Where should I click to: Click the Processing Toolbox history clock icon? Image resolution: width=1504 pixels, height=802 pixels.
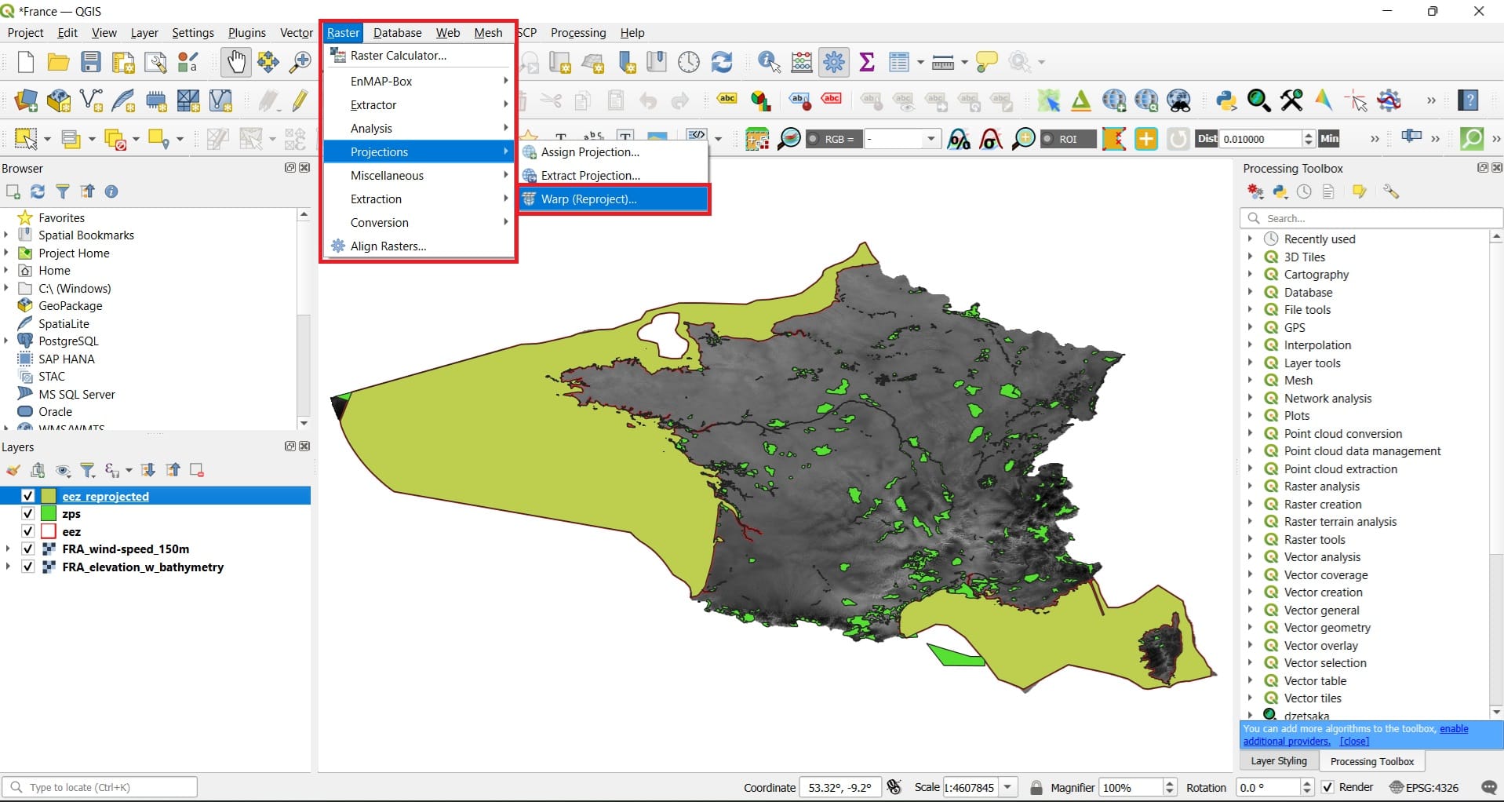point(1304,191)
